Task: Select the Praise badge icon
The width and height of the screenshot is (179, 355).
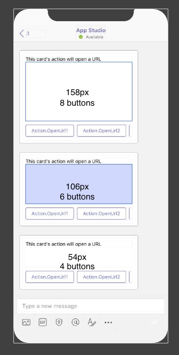Action: 59,322
